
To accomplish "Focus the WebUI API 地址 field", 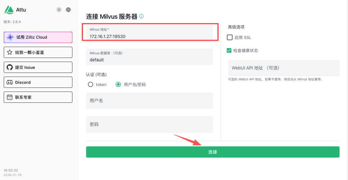I will pyautogui.click(x=283, y=68).
